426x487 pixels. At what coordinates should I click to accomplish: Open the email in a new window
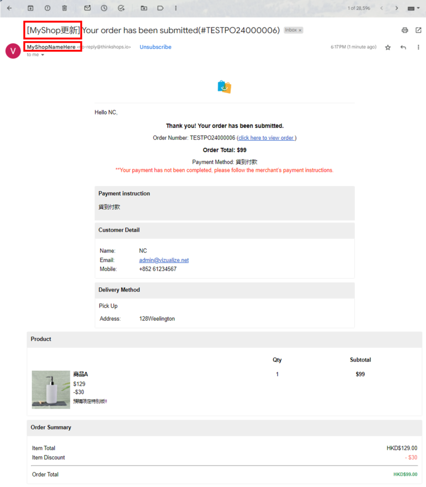click(x=418, y=30)
